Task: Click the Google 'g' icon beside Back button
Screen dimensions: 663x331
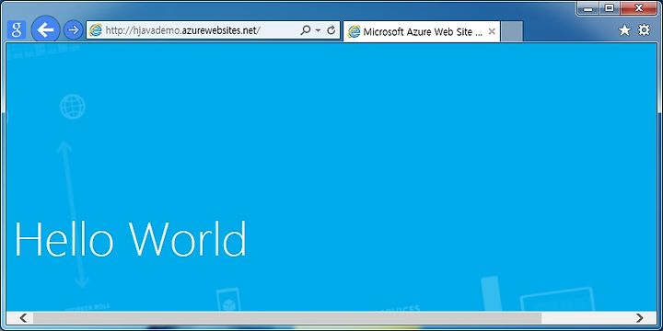Action: 17,30
